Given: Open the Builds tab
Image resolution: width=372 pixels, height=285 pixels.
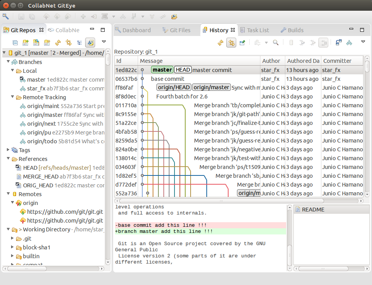Looking at the screenshot, I should coord(292,30).
